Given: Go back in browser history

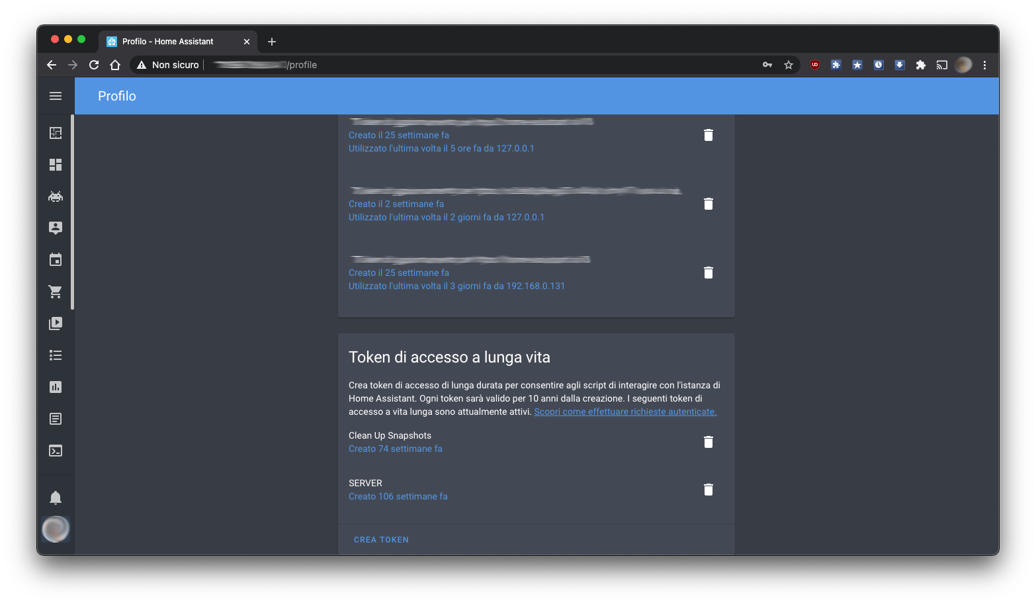Looking at the screenshot, I should (x=52, y=65).
